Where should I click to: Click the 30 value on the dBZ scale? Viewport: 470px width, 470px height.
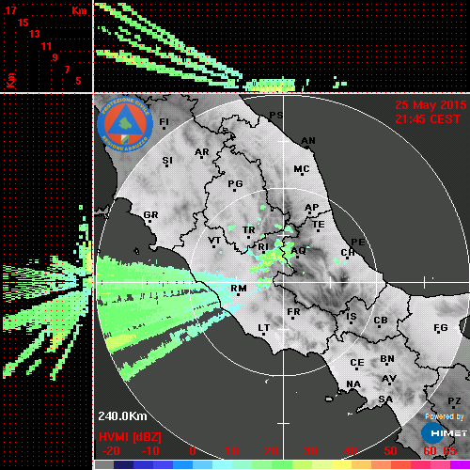click(310, 451)
